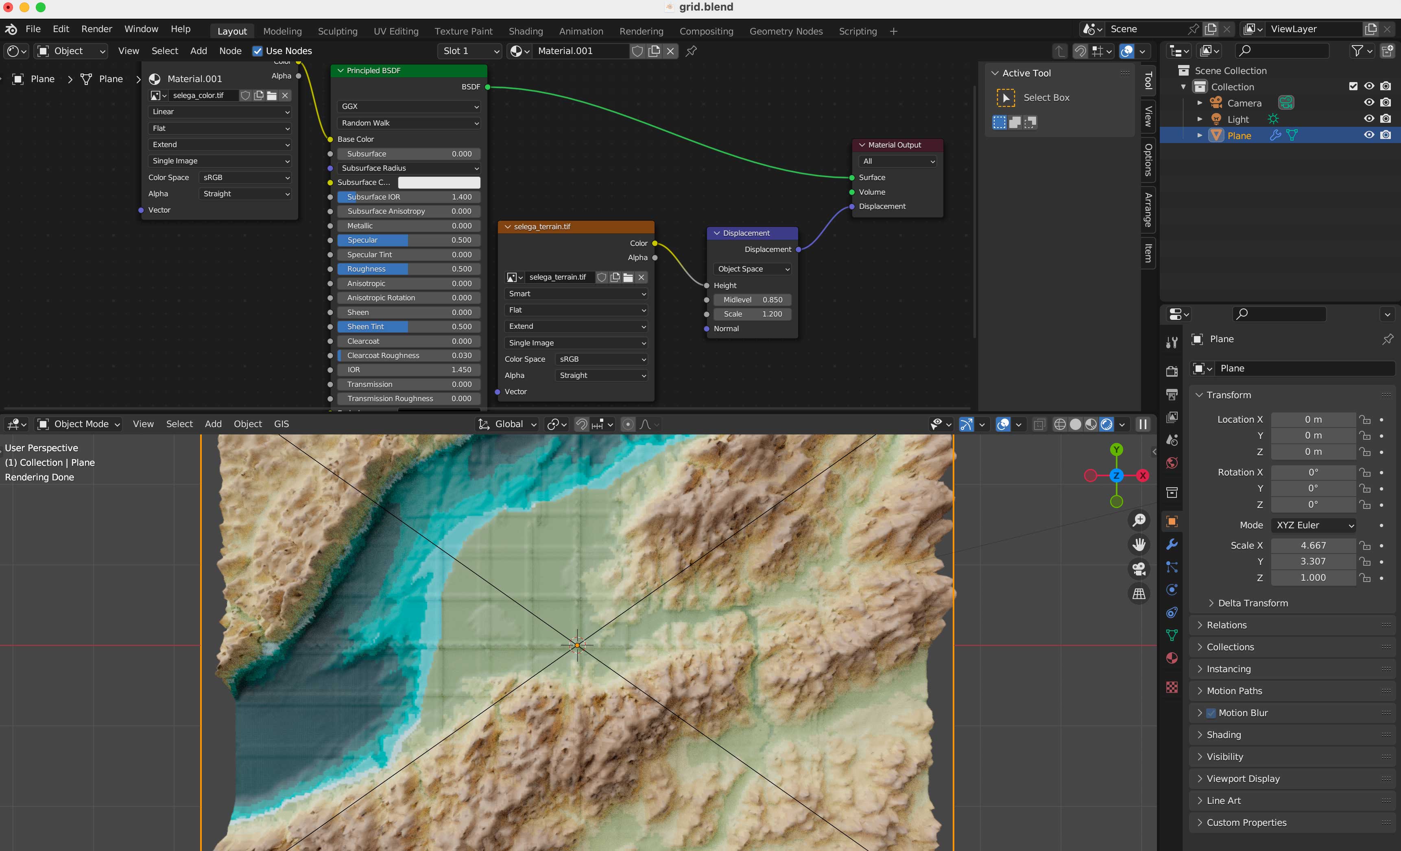Open the GIS menu in the viewport header
Image resolution: width=1401 pixels, height=851 pixels.
(282, 424)
